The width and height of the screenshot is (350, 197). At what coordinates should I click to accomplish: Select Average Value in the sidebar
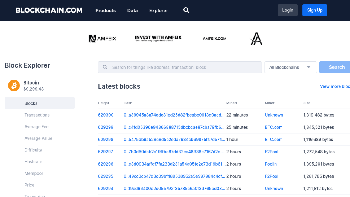click(x=39, y=138)
